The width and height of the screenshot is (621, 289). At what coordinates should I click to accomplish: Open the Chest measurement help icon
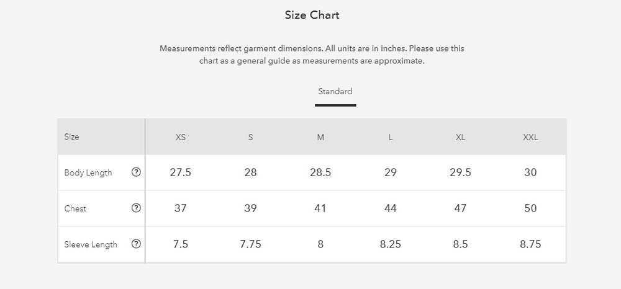pos(137,208)
